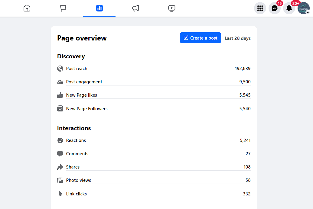The width and height of the screenshot is (313, 209).
Task: Click the Shares arrow icon
Action: (60, 167)
